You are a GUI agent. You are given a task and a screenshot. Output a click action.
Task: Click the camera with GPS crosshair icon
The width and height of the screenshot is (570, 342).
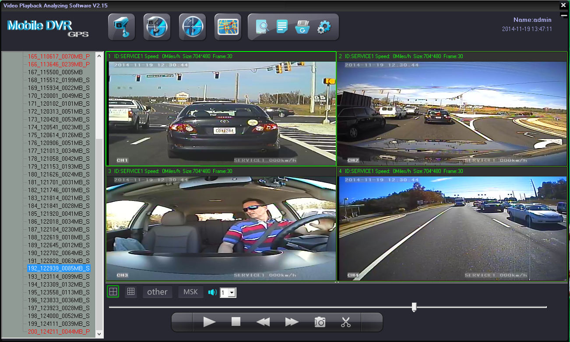pos(157,27)
